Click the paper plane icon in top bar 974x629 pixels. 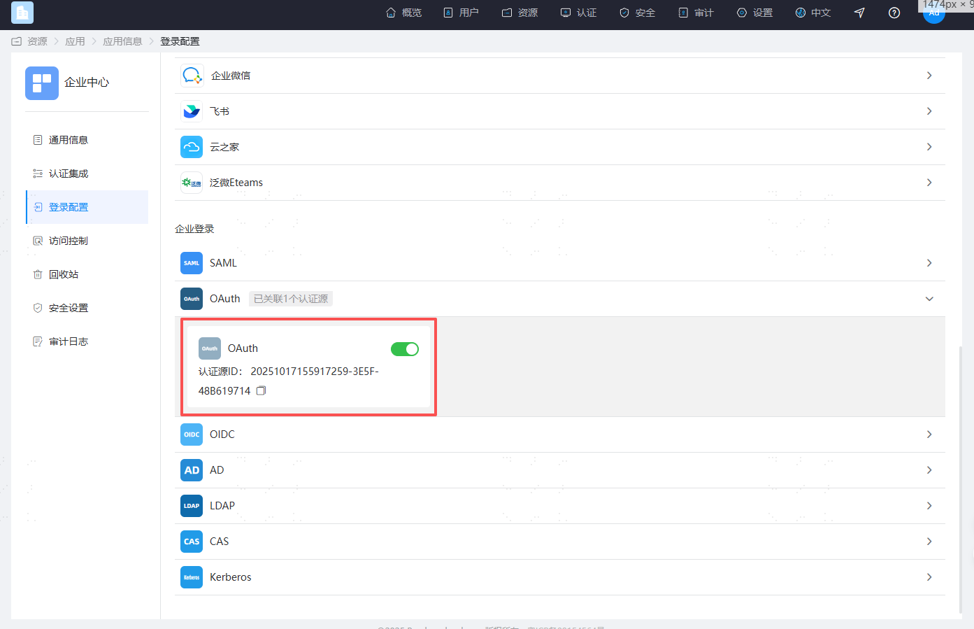[859, 13]
